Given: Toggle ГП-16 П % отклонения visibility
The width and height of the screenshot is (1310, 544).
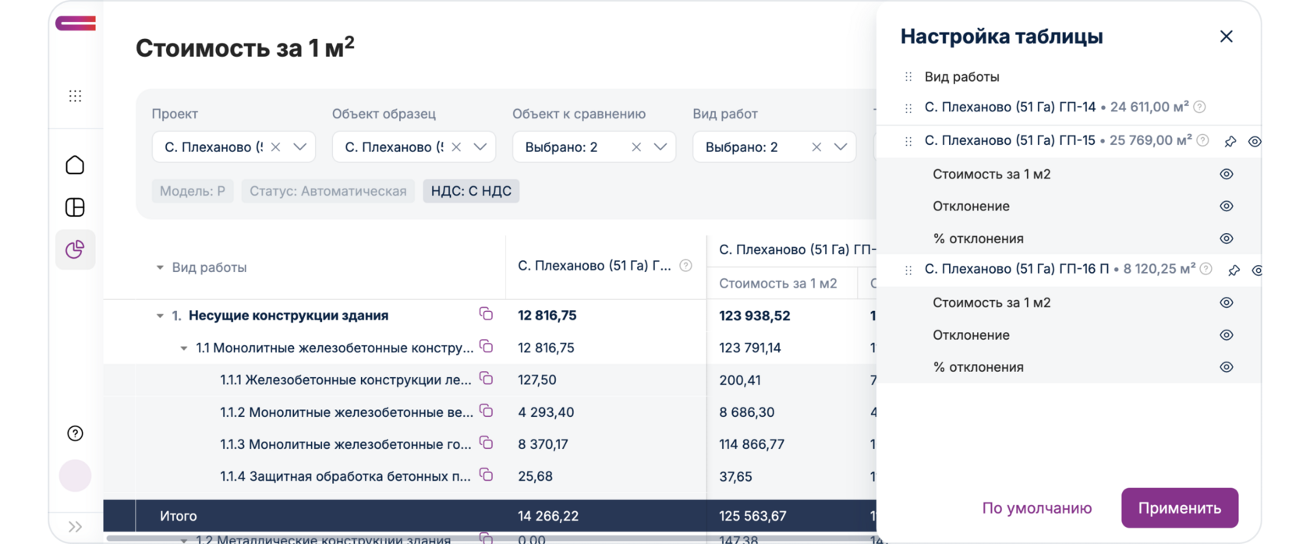Looking at the screenshot, I should click(x=1227, y=367).
